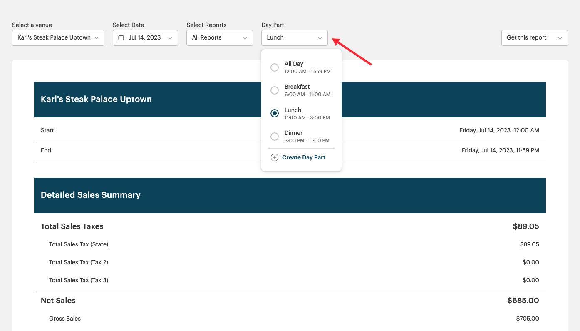Viewport: 580px width, 331px height.
Task: Click the selected Lunch radio button
Action: [x=275, y=113]
